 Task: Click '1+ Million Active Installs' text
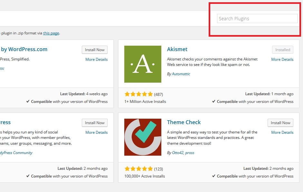click(x=145, y=102)
